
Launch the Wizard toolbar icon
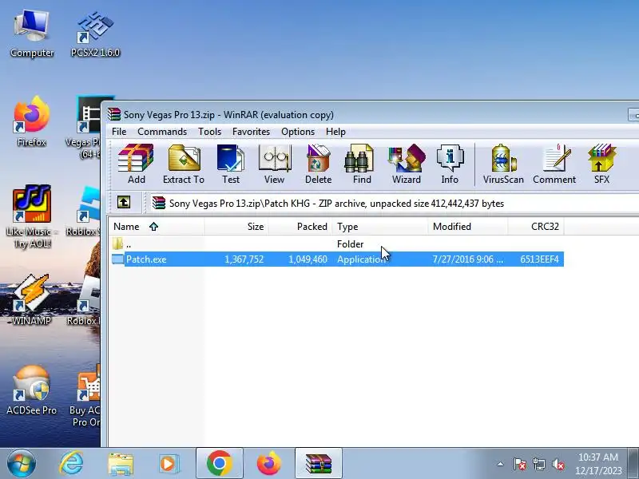point(407,164)
